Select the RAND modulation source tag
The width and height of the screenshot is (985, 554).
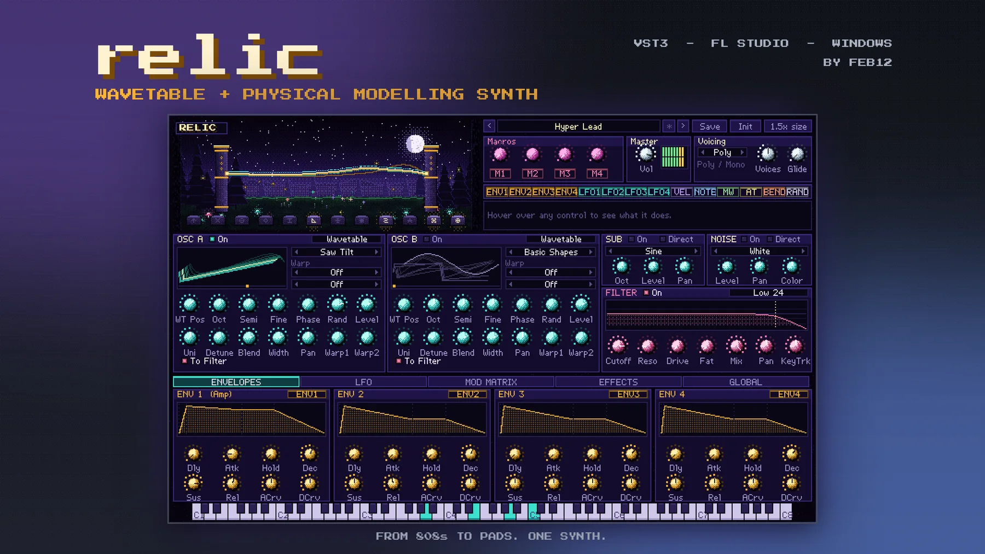coord(797,192)
